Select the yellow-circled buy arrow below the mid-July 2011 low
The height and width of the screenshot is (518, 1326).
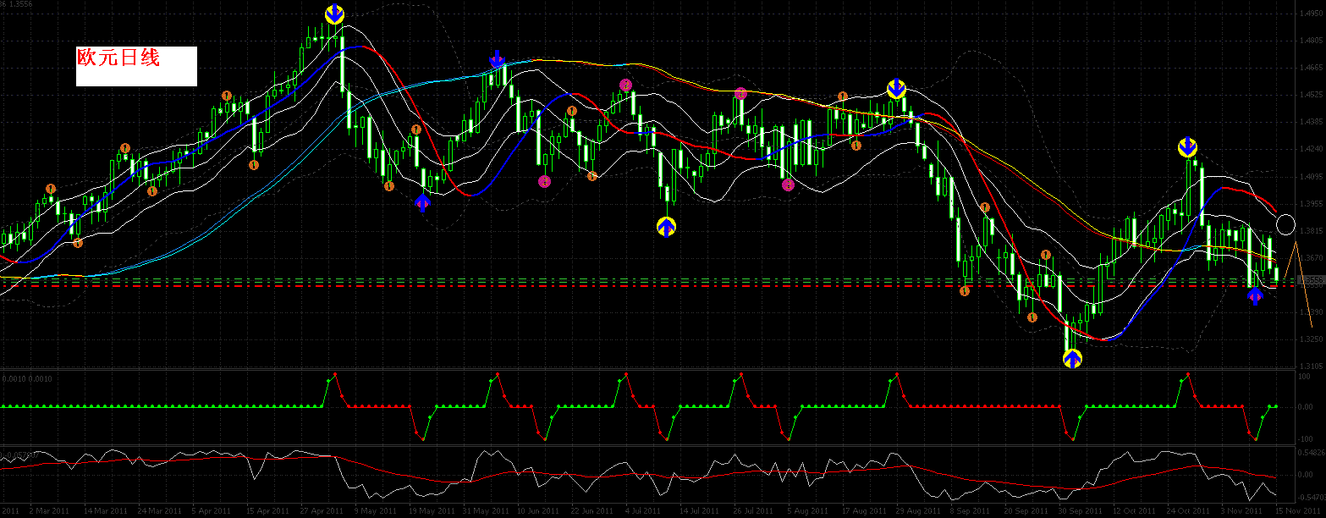tap(667, 226)
